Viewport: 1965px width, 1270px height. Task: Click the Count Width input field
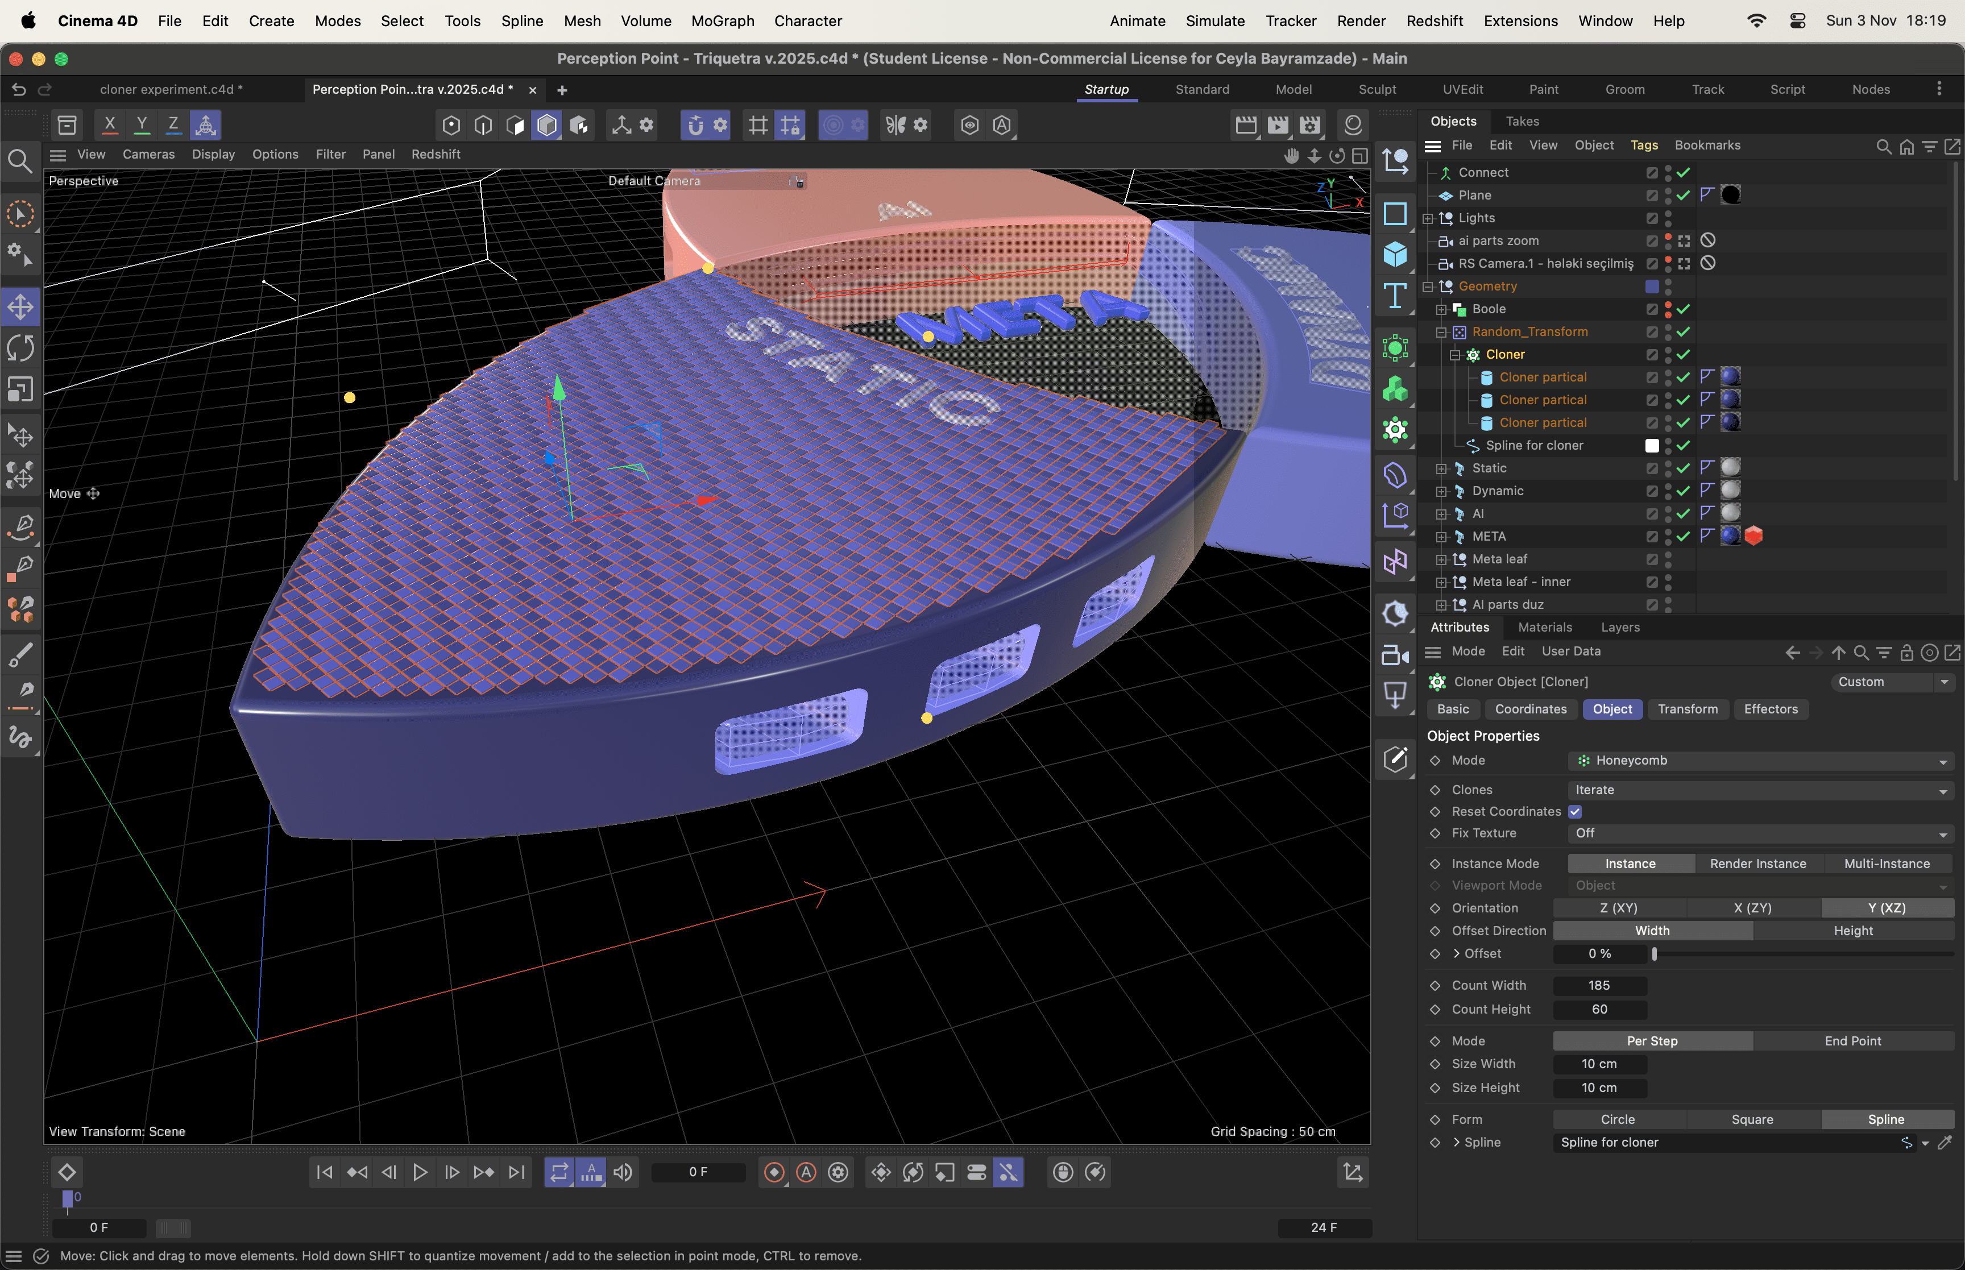point(1599,986)
